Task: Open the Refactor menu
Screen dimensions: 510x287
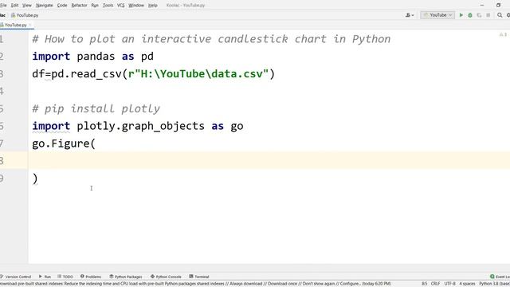Action: point(79,6)
